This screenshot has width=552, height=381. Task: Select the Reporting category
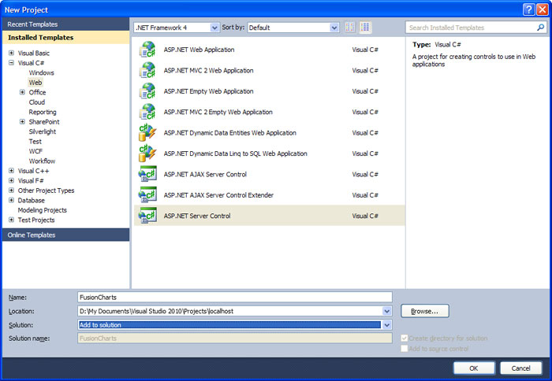(43, 112)
